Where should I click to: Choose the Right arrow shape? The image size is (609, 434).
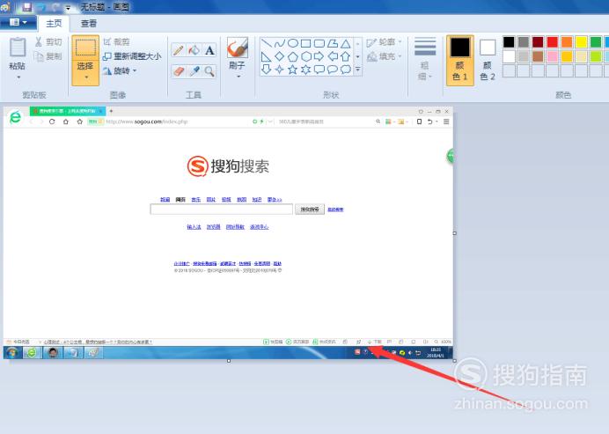pos(319,56)
